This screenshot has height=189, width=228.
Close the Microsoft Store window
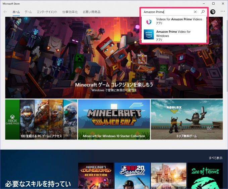pos(223,3)
